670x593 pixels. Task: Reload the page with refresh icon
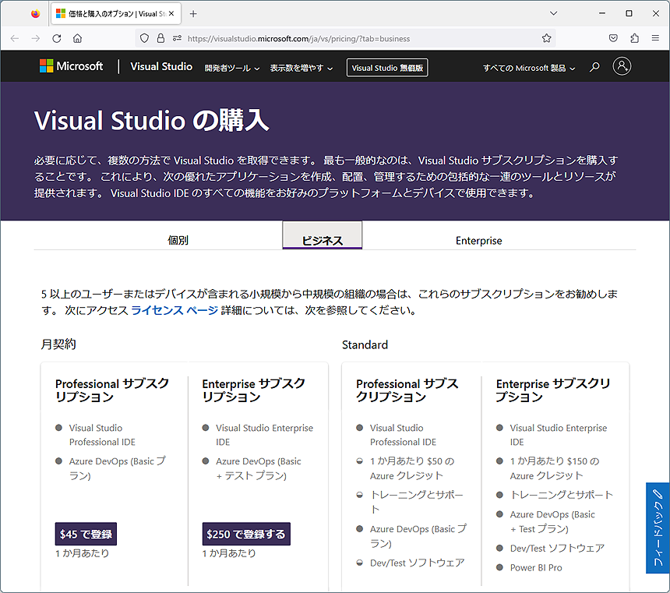coord(56,38)
